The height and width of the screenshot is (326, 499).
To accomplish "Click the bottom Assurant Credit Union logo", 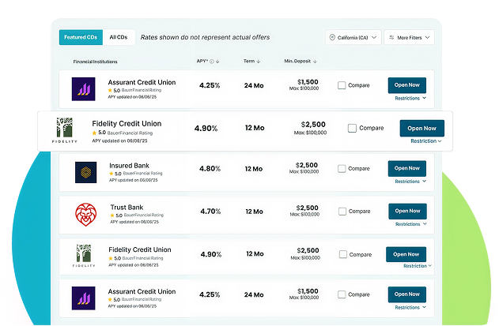I will [83, 298].
